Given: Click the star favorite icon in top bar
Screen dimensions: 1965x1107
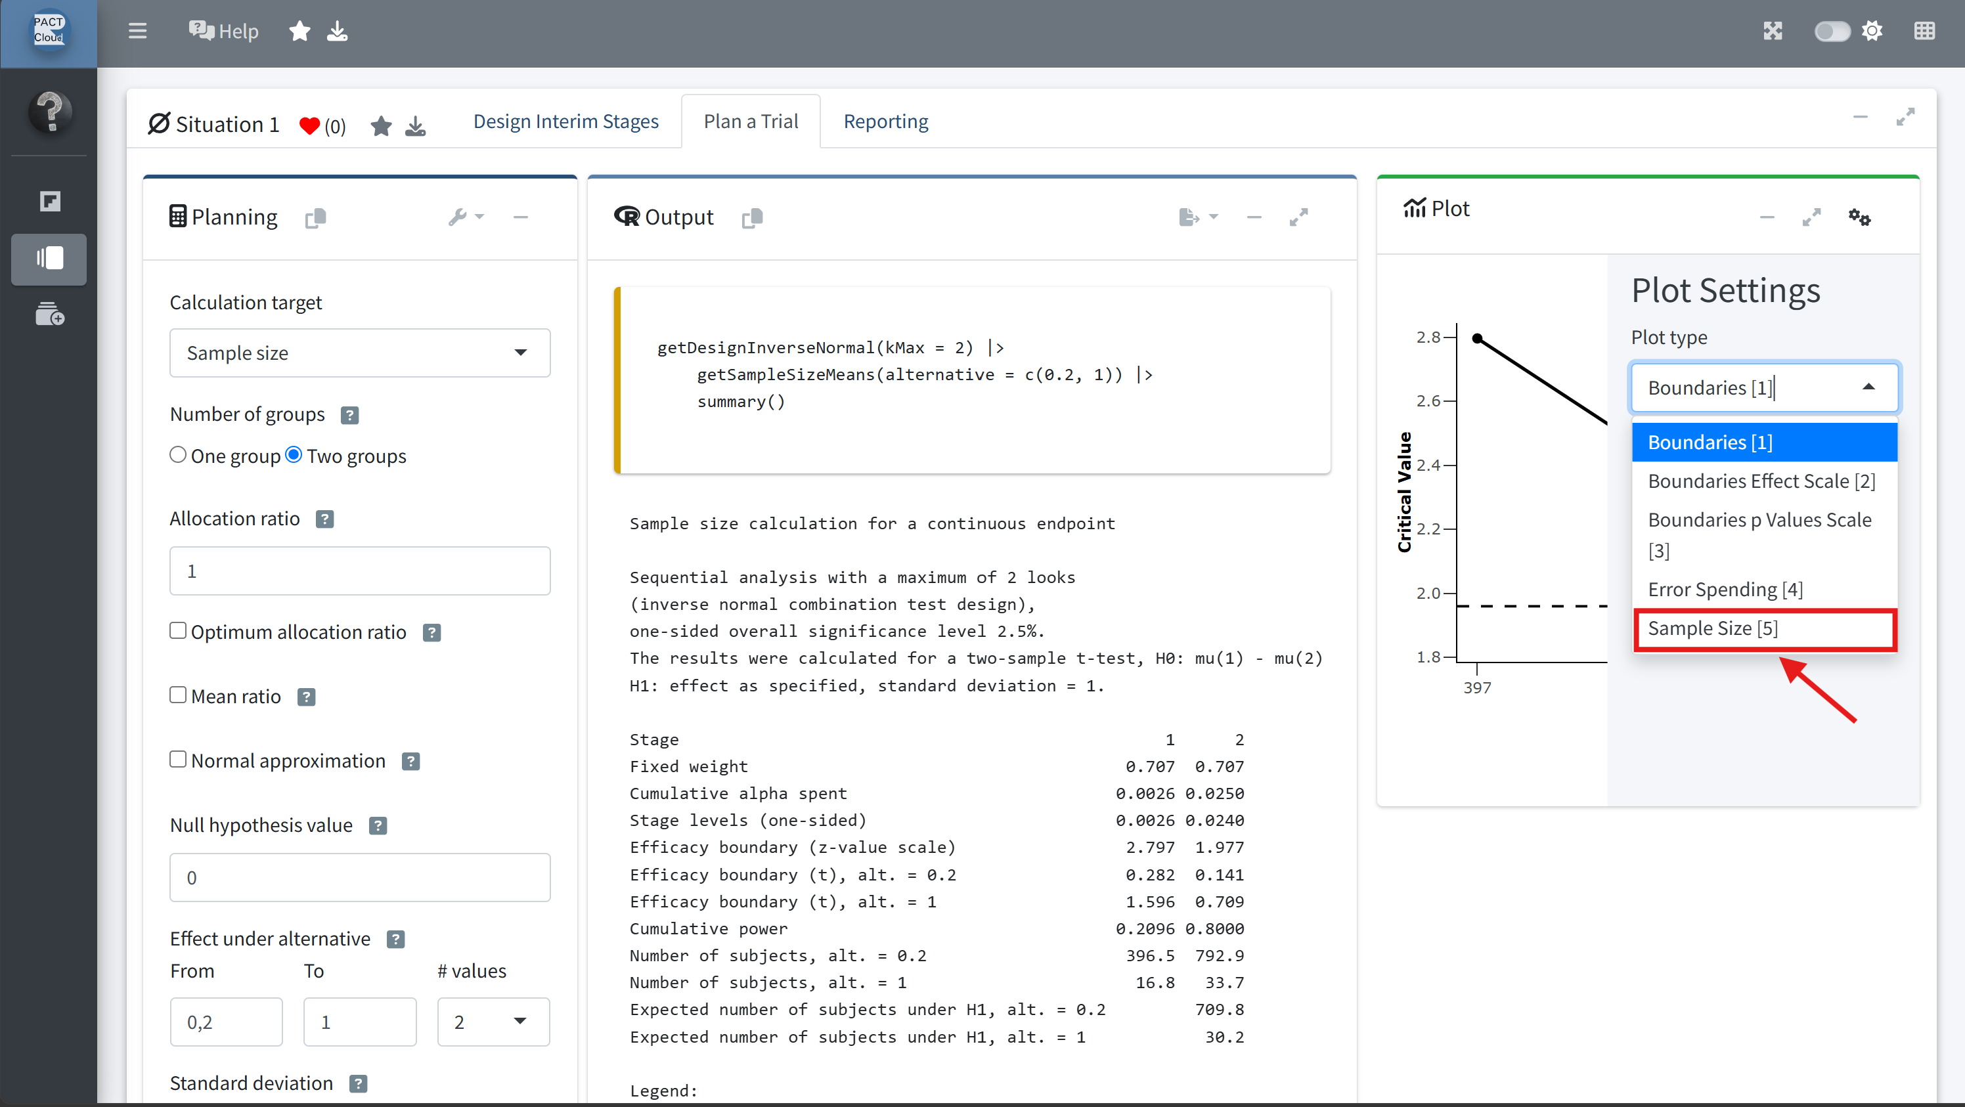Looking at the screenshot, I should coord(299,32).
